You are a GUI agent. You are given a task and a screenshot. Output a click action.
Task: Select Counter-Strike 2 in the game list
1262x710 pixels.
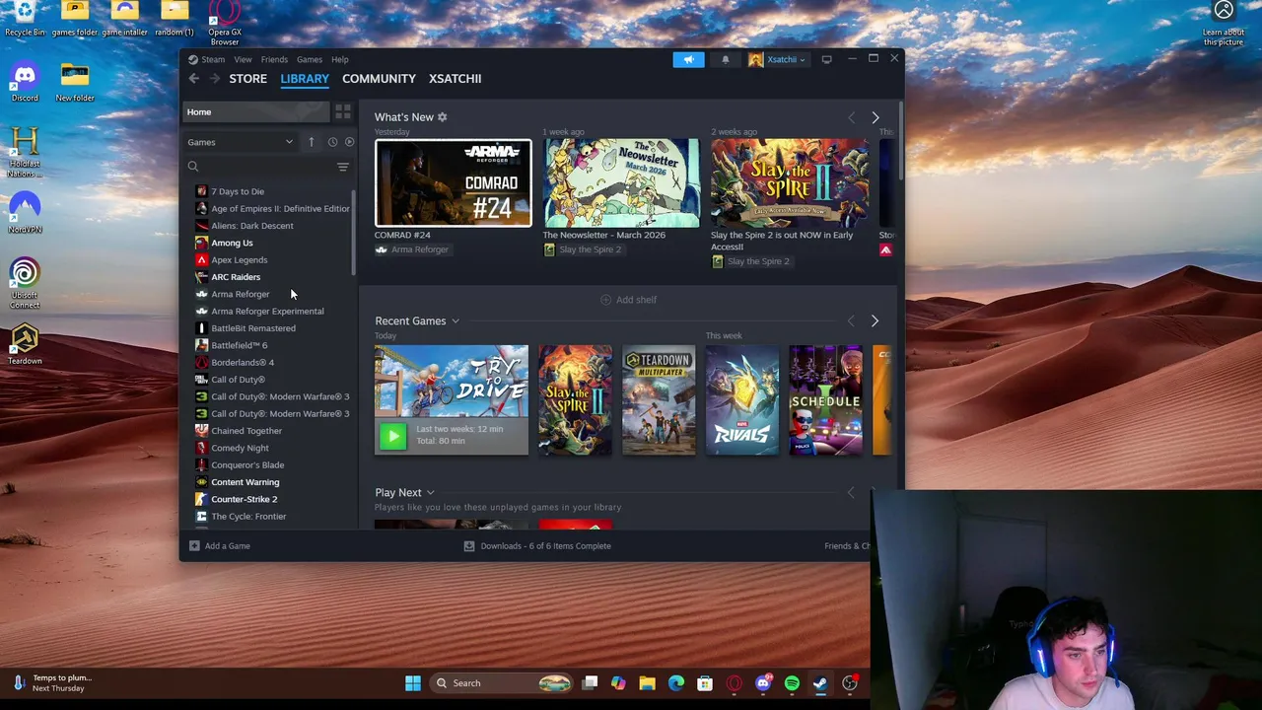point(244,499)
